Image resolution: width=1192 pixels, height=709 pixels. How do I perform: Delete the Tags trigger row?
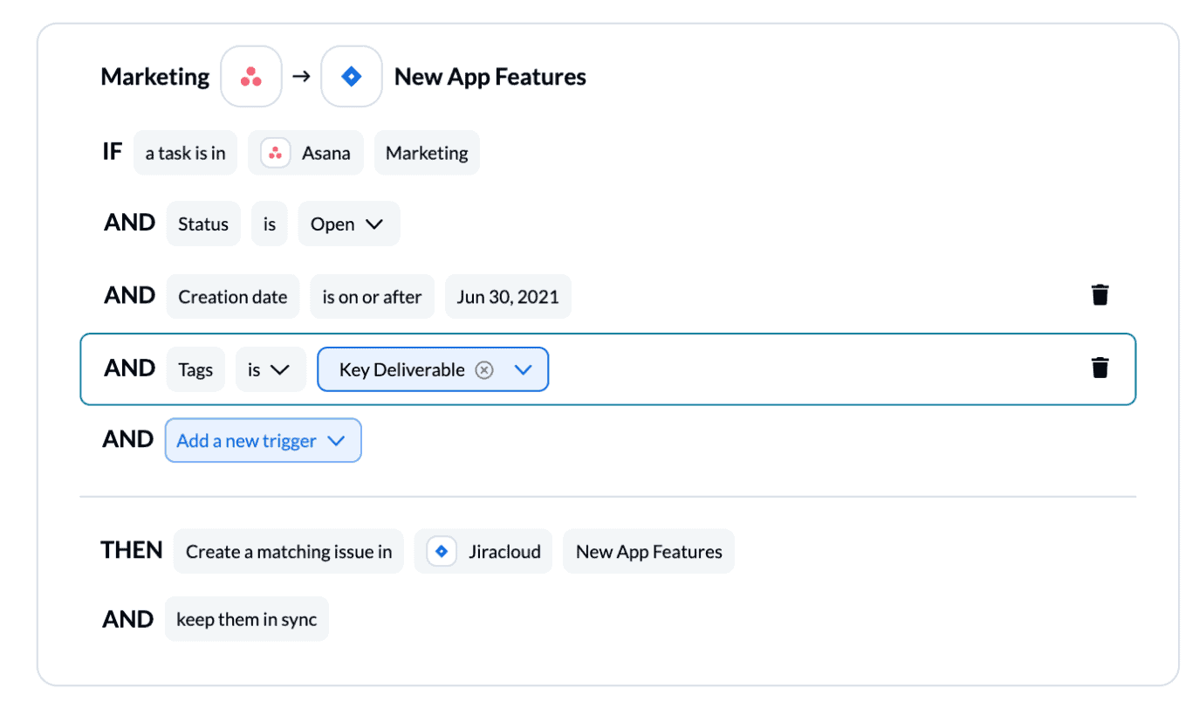[x=1100, y=368]
